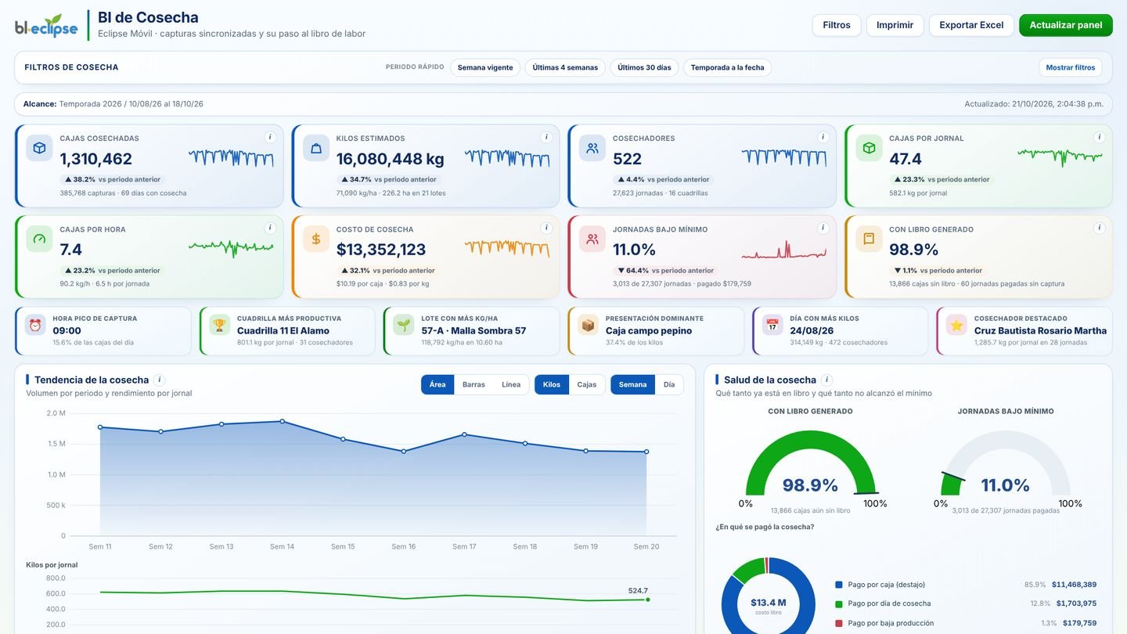Switch chart type to Área
This screenshot has height=634, width=1127.
click(437, 384)
